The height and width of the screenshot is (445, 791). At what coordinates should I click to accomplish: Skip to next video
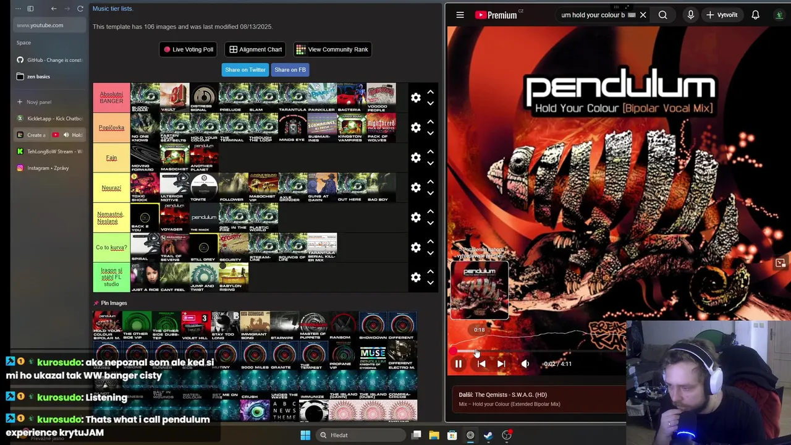click(x=501, y=364)
